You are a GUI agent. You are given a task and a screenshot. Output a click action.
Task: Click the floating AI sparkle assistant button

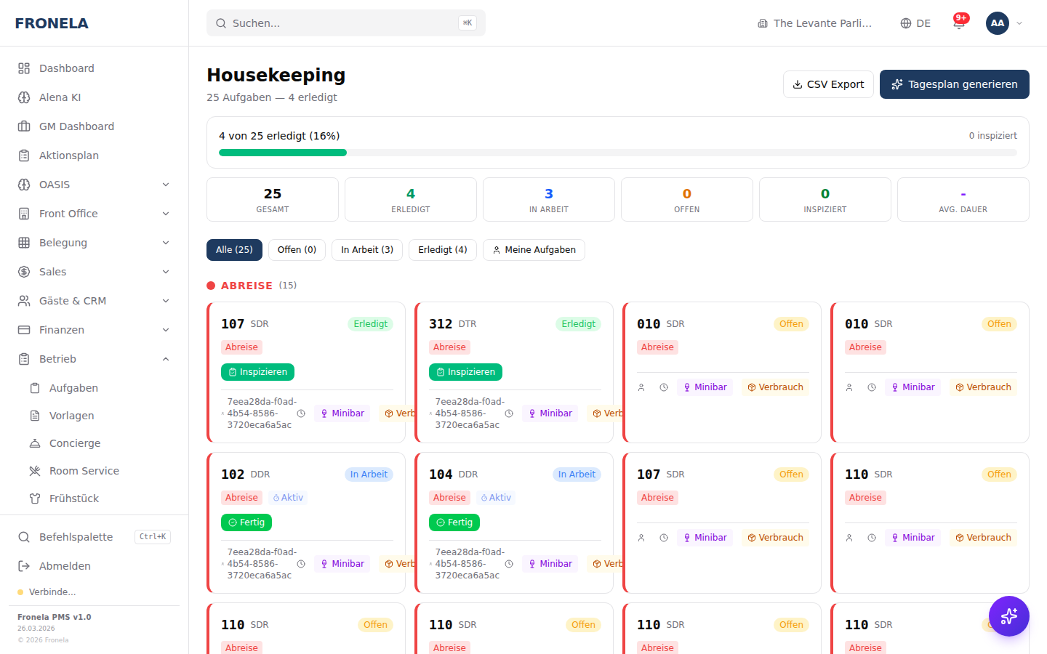1008,616
